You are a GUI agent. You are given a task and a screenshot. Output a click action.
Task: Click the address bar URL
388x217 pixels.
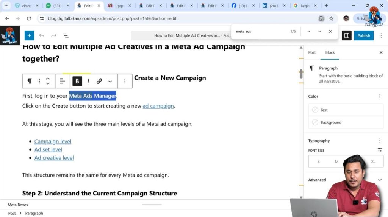tap(112, 18)
